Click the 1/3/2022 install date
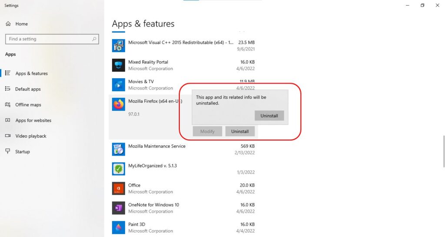Screen dimensions: 445x237 point(246,172)
